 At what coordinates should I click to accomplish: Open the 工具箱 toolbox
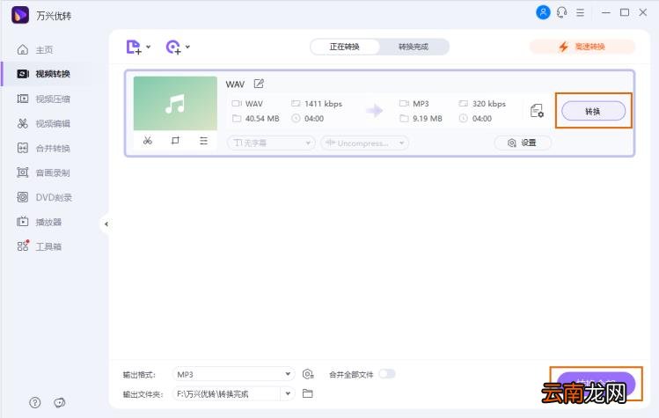pyautogui.click(x=40, y=246)
